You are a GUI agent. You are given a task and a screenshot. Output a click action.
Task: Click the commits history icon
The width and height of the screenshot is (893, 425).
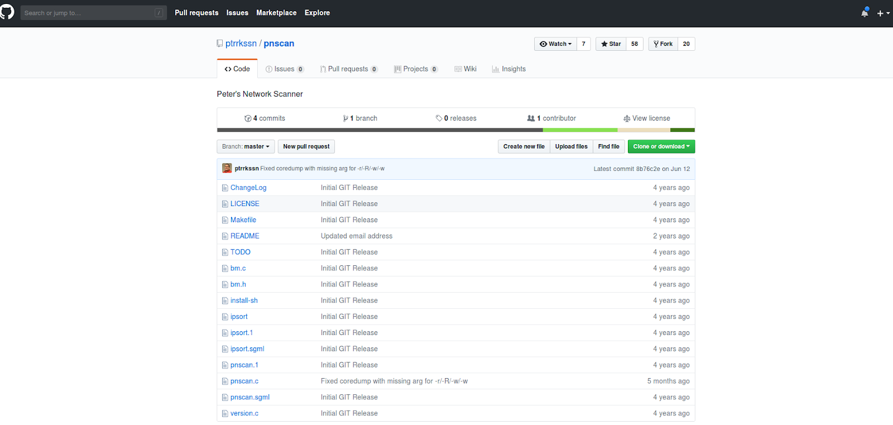click(x=248, y=118)
